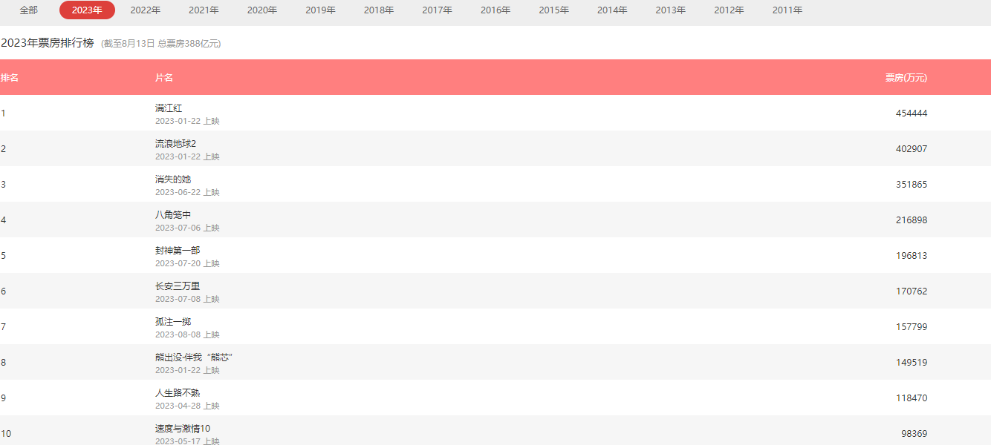
Task: View the 2018年 ranking tab
Action: [x=379, y=10]
